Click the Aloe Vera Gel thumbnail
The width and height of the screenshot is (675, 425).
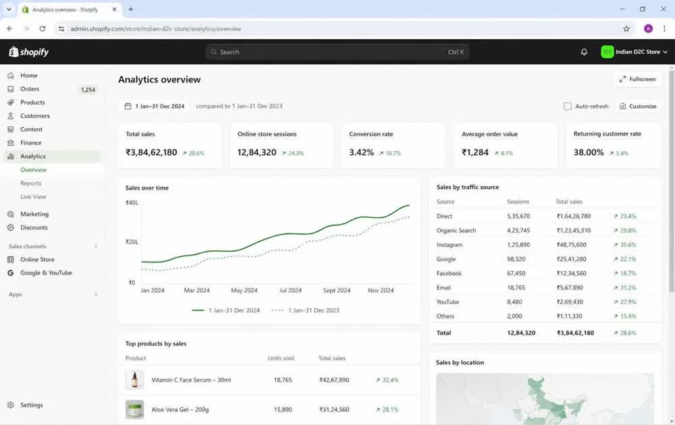tap(135, 409)
